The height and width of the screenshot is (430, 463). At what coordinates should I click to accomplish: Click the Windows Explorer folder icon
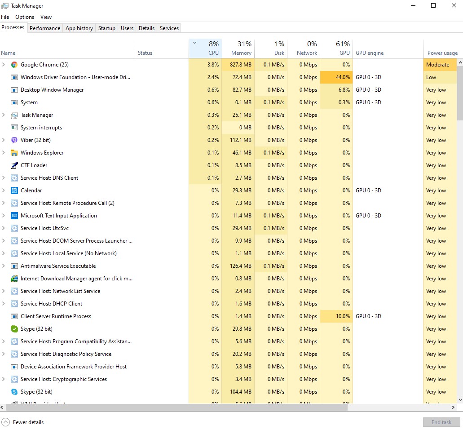click(x=14, y=153)
